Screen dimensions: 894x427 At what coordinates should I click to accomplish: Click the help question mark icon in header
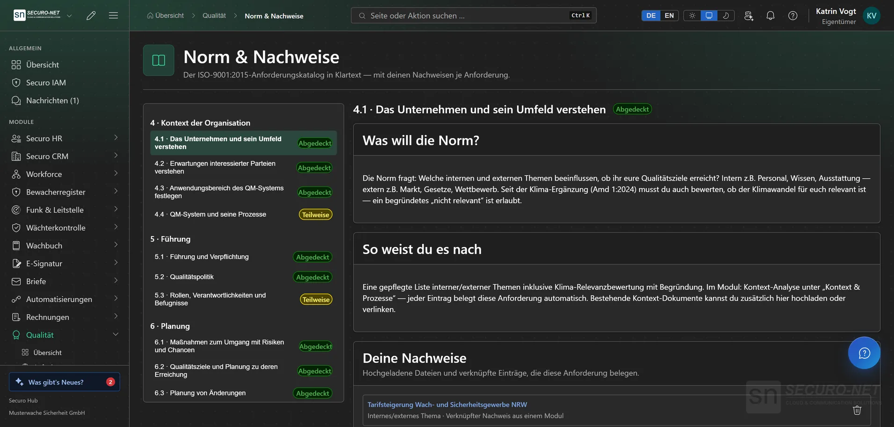coord(793,15)
